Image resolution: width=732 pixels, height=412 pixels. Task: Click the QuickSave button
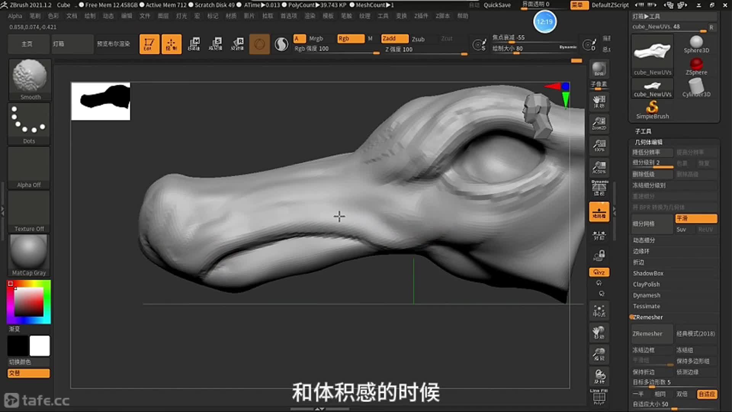pos(497,5)
